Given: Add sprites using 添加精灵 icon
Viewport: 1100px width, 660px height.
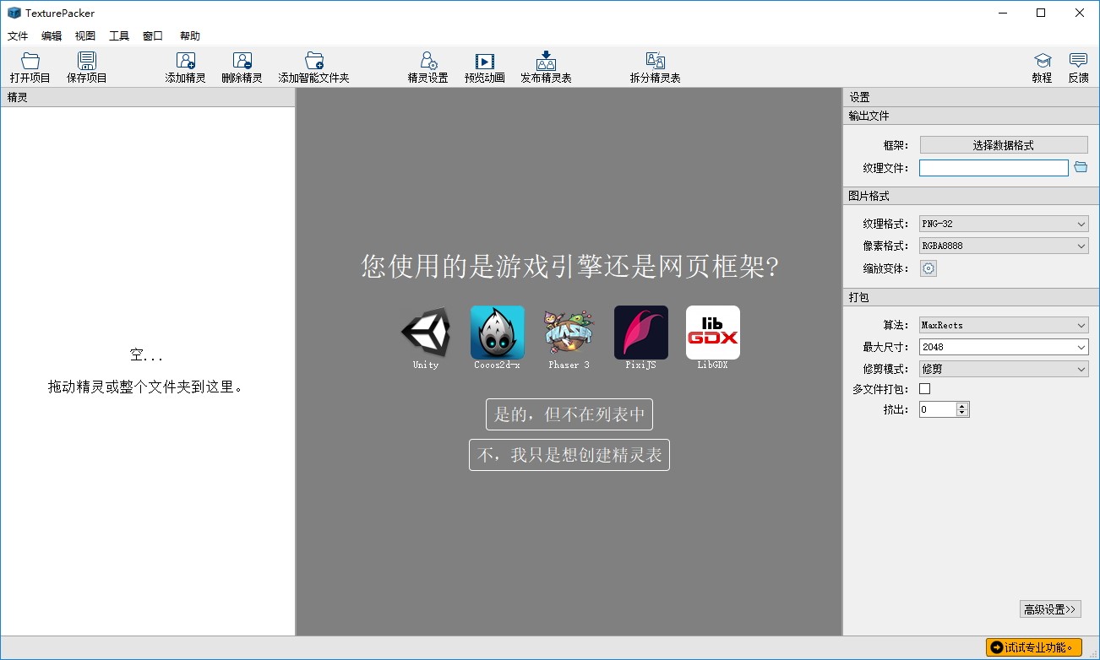Looking at the screenshot, I should coord(186,68).
